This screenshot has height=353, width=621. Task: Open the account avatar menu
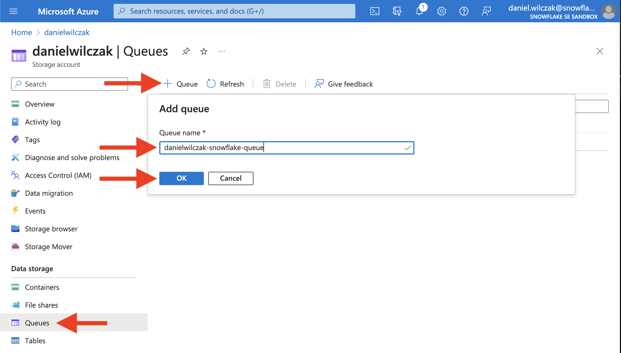pyautogui.click(x=608, y=11)
